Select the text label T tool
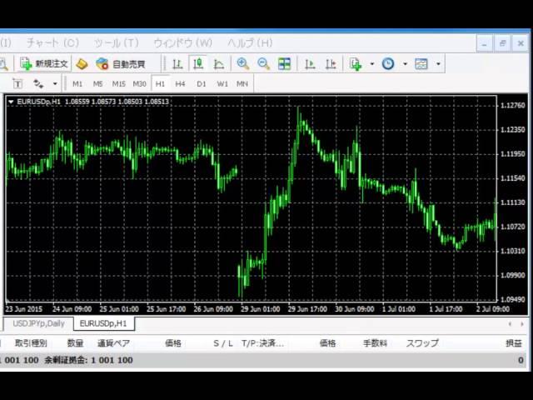The width and height of the screenshot is (533, 400). (17, 83)
